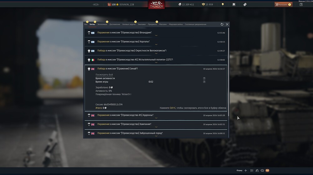The image size is (313, 175).
Task: Expand the Карпаты defeat entry
Action: point(156,42)
